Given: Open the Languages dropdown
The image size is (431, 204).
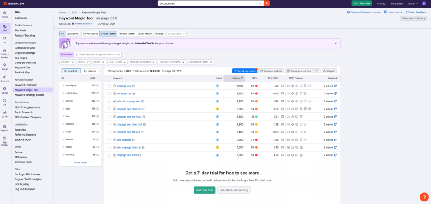Looking at the screenshot, I should 176,34.
